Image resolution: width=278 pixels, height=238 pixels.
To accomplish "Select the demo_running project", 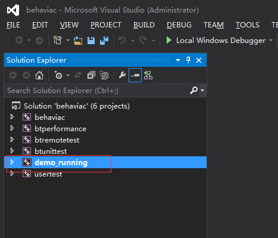I will tap(61, 163).
